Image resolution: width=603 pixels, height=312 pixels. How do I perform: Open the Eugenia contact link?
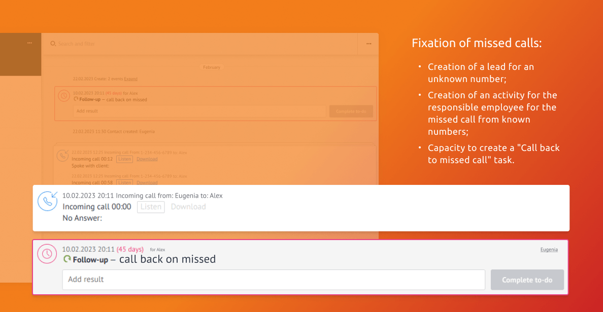[x=549, y=250]
